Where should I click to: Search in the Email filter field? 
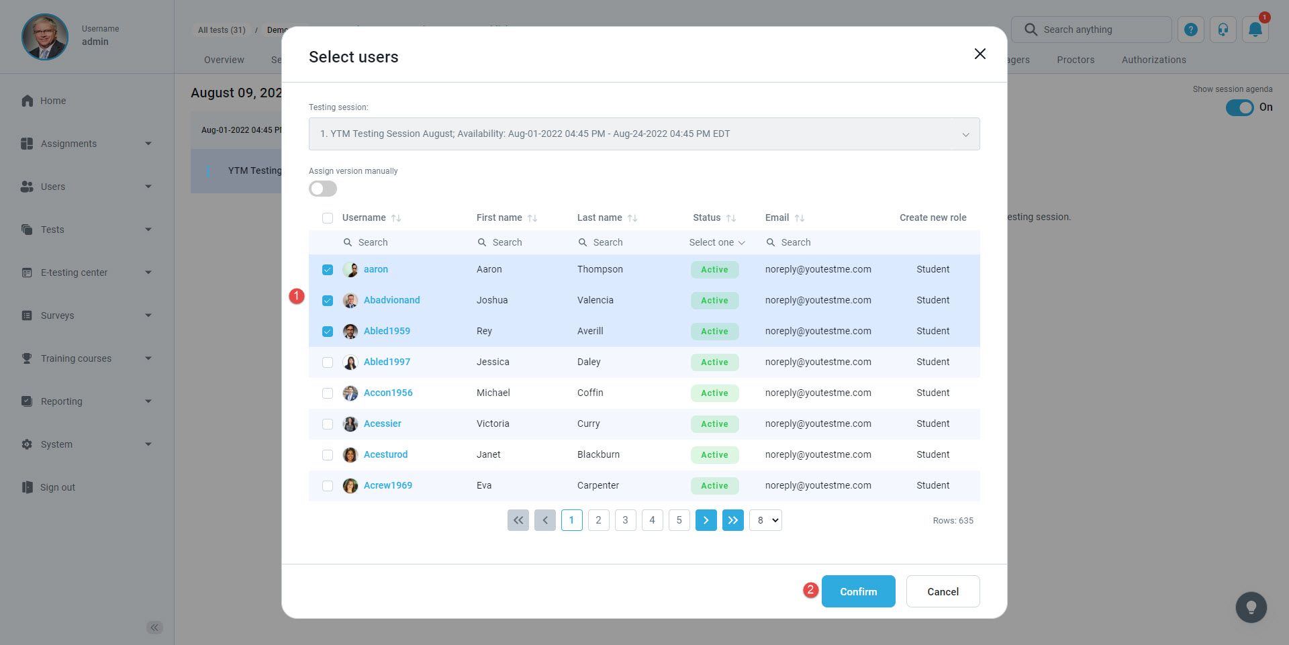[x=819, y=242]
